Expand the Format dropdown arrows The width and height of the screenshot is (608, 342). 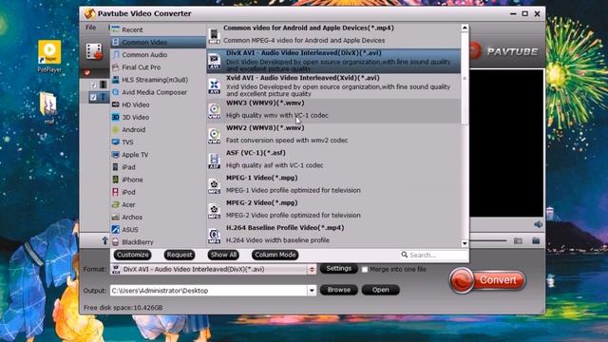[x=312, y=269]
